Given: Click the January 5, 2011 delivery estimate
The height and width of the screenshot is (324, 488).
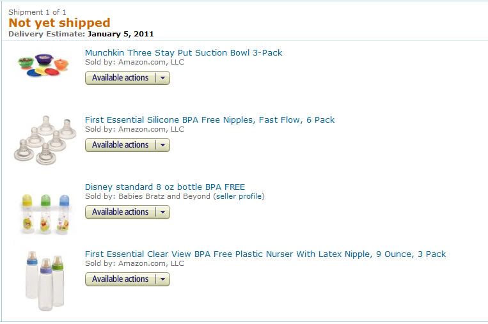Looking at the screenshot, I should 121,34.
